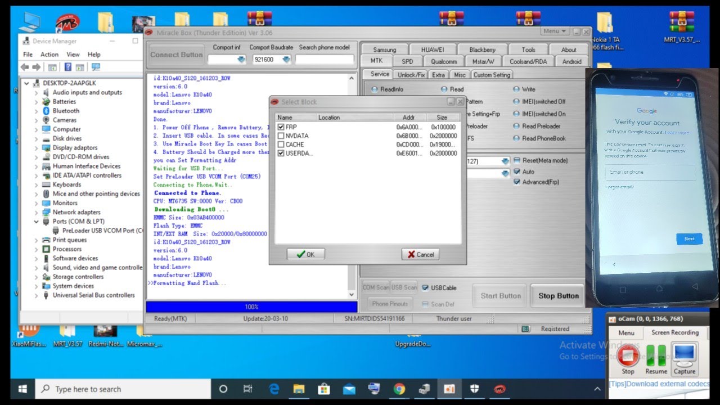
Task: Expand the Batteries node in Device Manager
Action: coord(37,102)
